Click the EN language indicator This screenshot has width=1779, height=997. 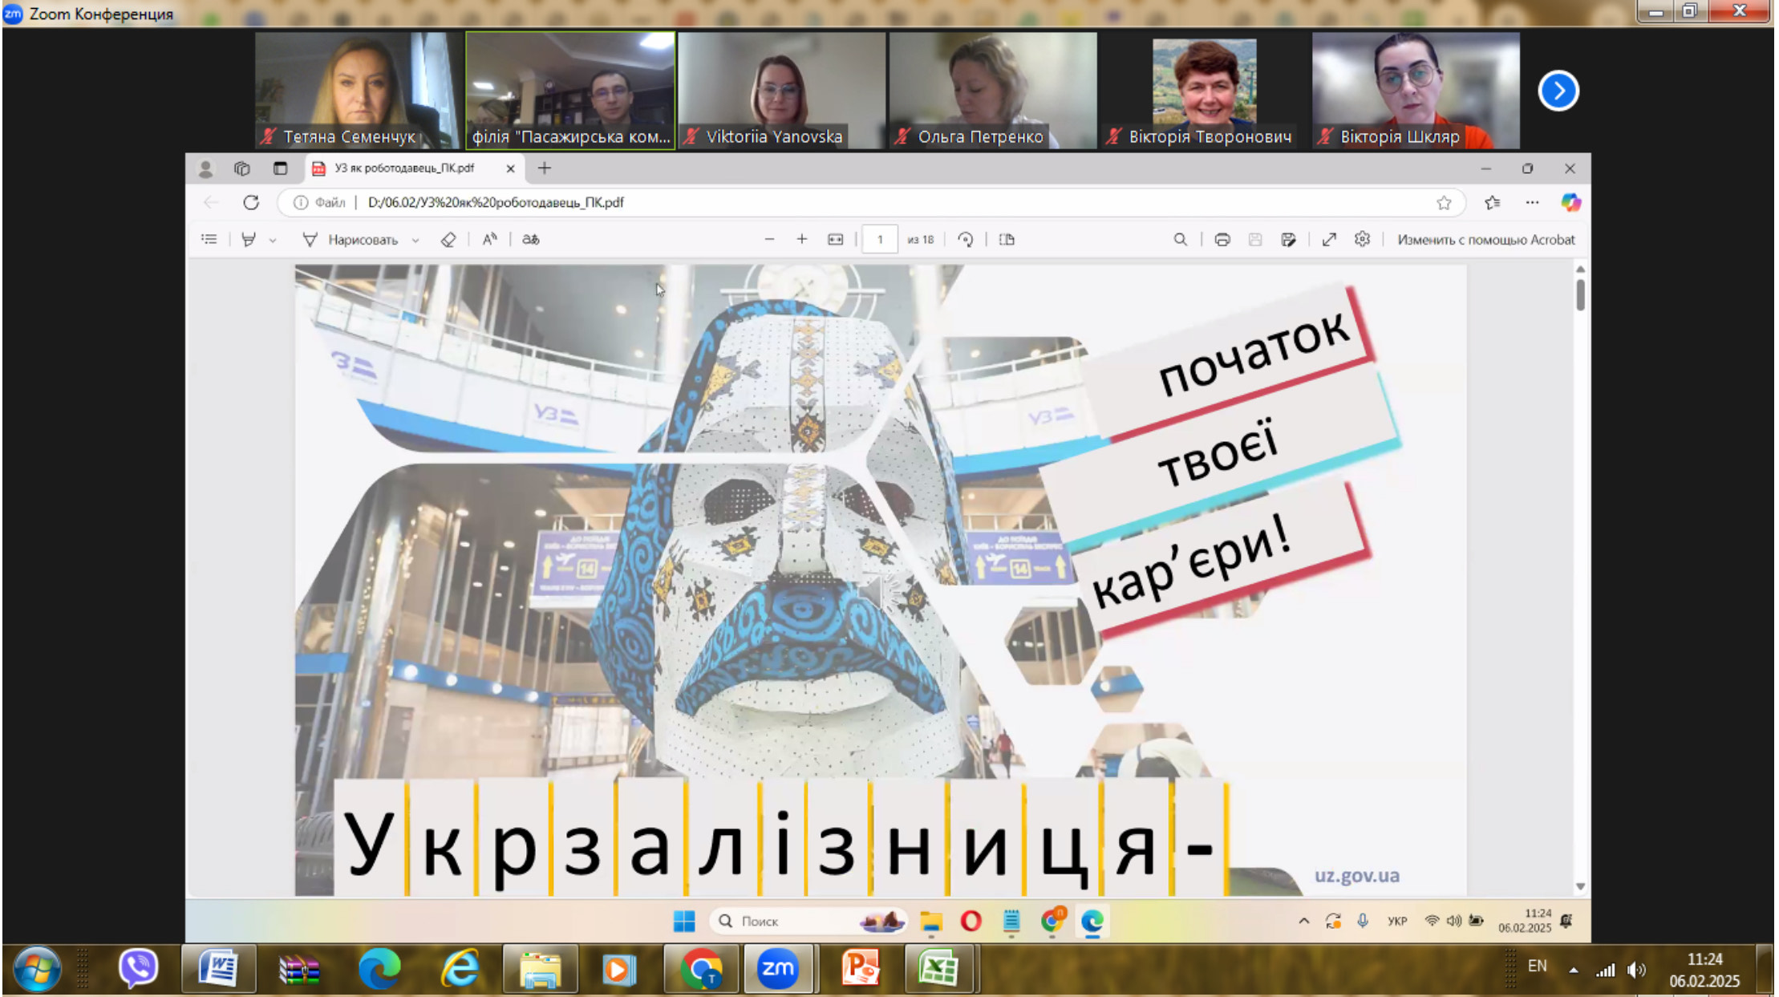pyautogui.click(x=1537, y=967)
